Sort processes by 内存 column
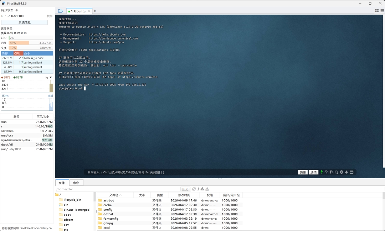This screenshot has width=385, height=231. coord(7,53)
